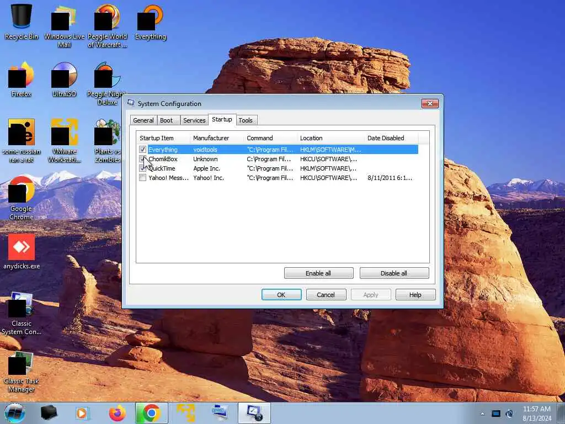Select Peggle Nights Deluxe desktop icon
Image resolution: width=565 pixels, height=424 pixels.
[x=108, y=83]
